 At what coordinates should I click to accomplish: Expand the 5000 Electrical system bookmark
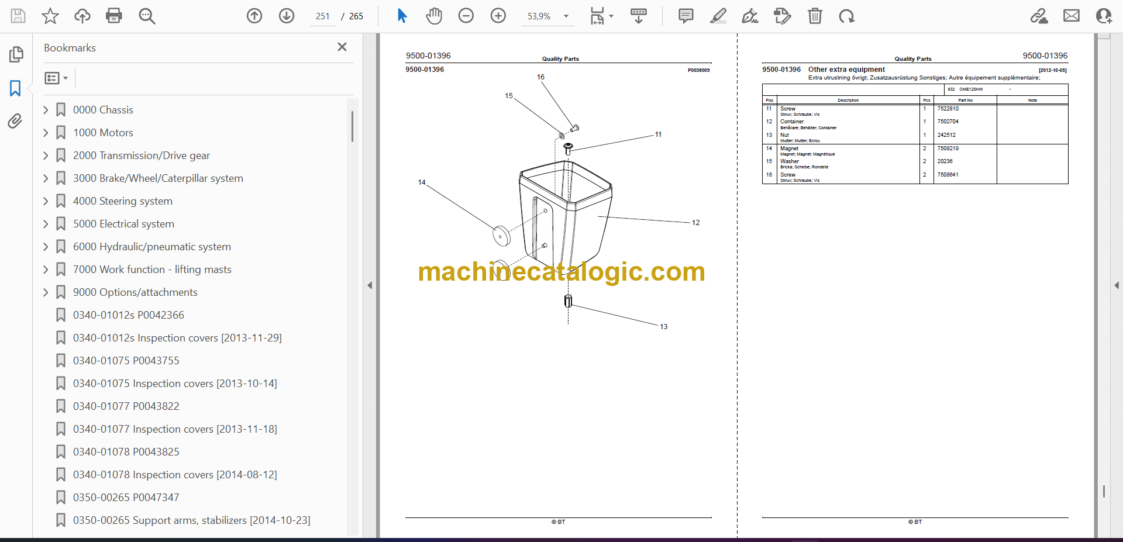(x=46, y=224)
